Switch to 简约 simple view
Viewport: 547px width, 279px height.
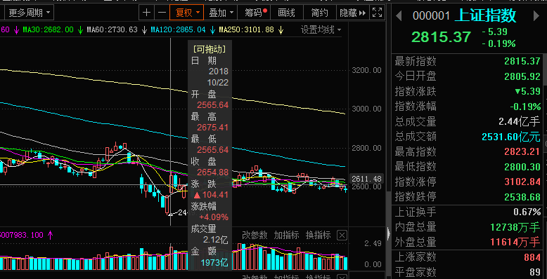319,13
